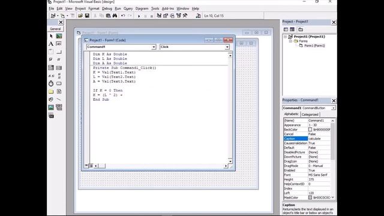Collapse the Project1 (Project1) tree node

286,37
